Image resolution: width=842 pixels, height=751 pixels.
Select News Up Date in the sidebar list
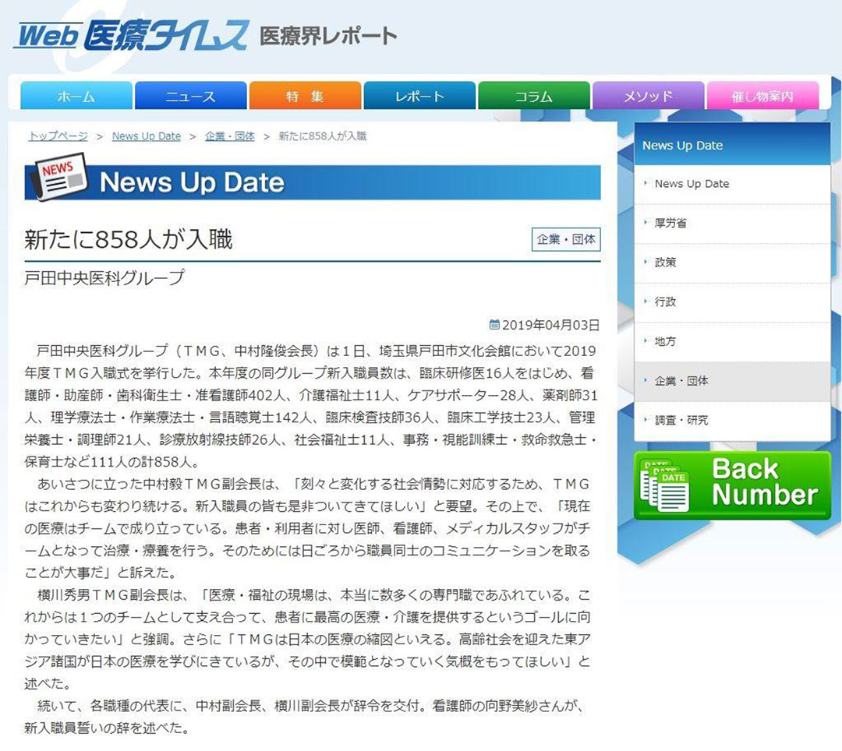click(x=732, y=184)
